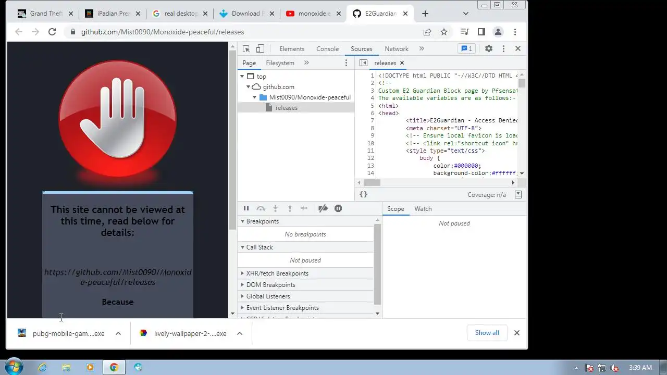Click the coverage details icon
Screen dimensions: 667x375
518,194
